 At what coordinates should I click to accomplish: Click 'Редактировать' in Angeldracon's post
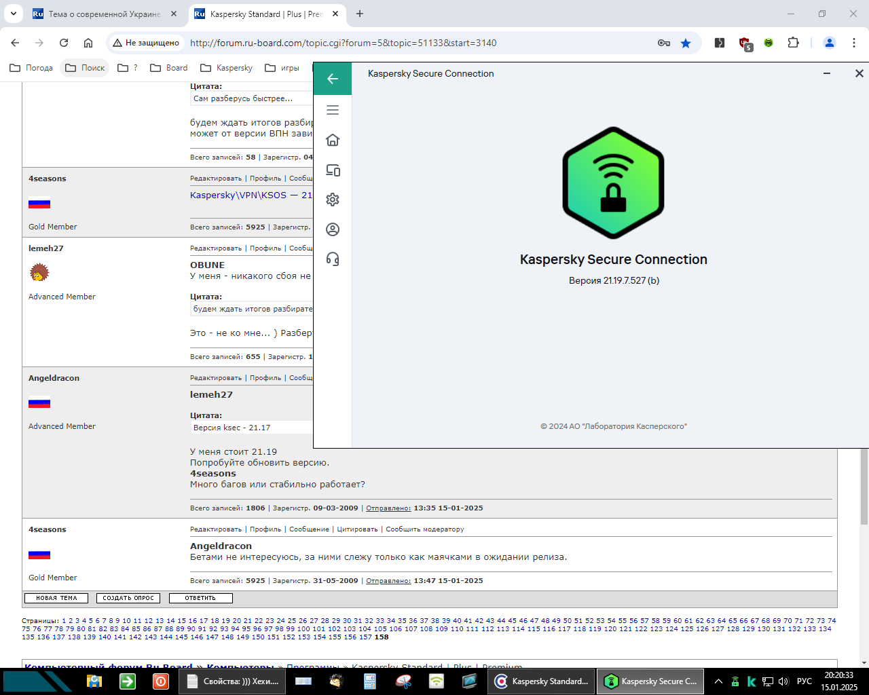[216, 378]
